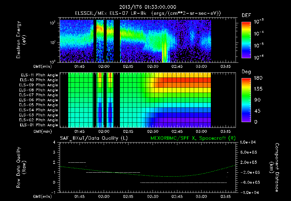The height and width of the screenshot is (201, 291).
Task: Click the 6.0e+03 Component Distance tick
Action: pyautogui.click(x=249, y=152)
